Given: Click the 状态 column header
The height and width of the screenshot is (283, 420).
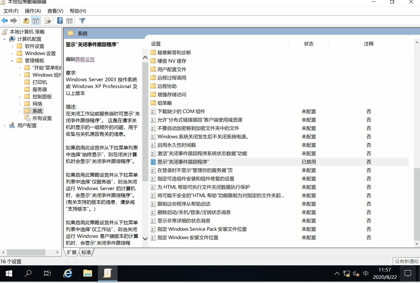Looking at the screenshot, I should point(309,44).
